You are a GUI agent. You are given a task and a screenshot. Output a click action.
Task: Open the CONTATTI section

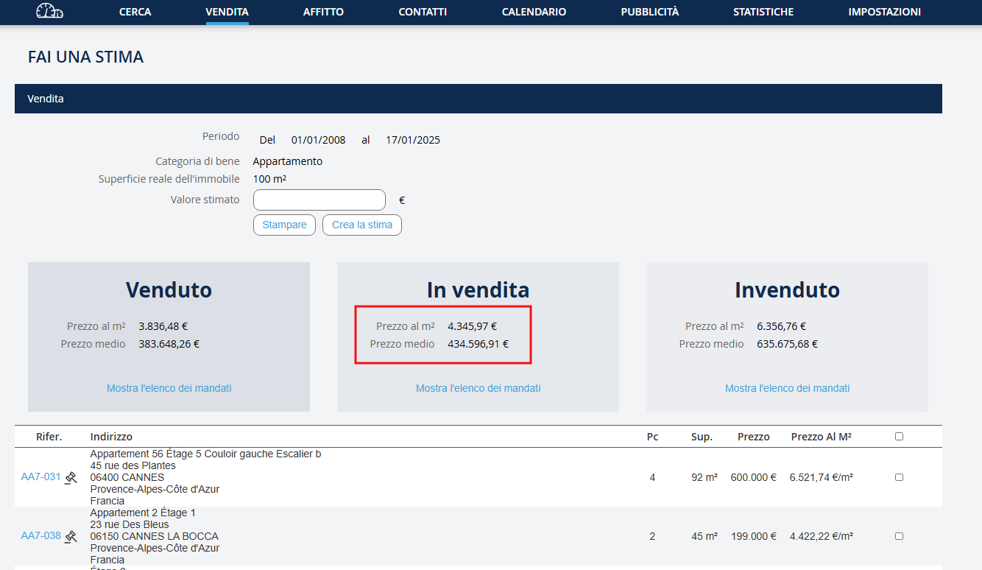(x=423, y=12)
